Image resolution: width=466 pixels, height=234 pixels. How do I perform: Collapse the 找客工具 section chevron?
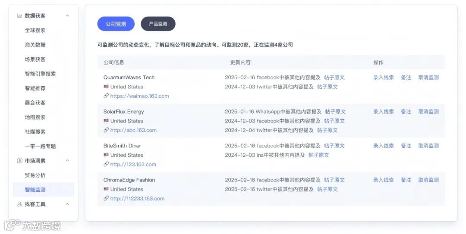(67, 204)
